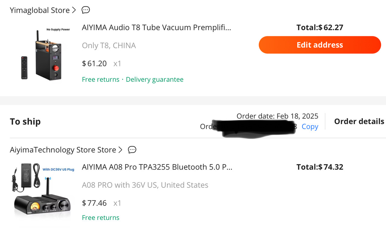Click the Delivery guarantee label
This screenshot has height=232, width=386.
[154, 80]
